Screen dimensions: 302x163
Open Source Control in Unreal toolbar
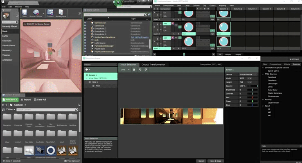click(x=36, y=13)
